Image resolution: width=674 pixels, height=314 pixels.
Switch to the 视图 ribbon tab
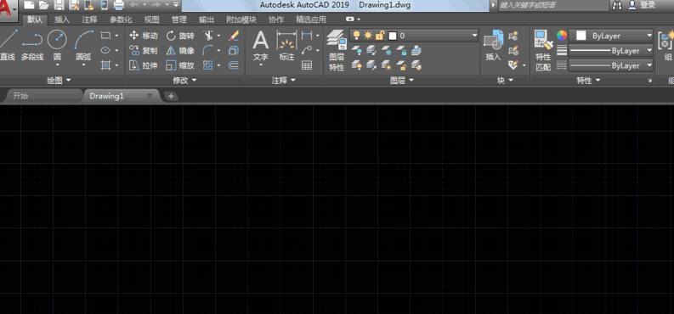[152, 20]
